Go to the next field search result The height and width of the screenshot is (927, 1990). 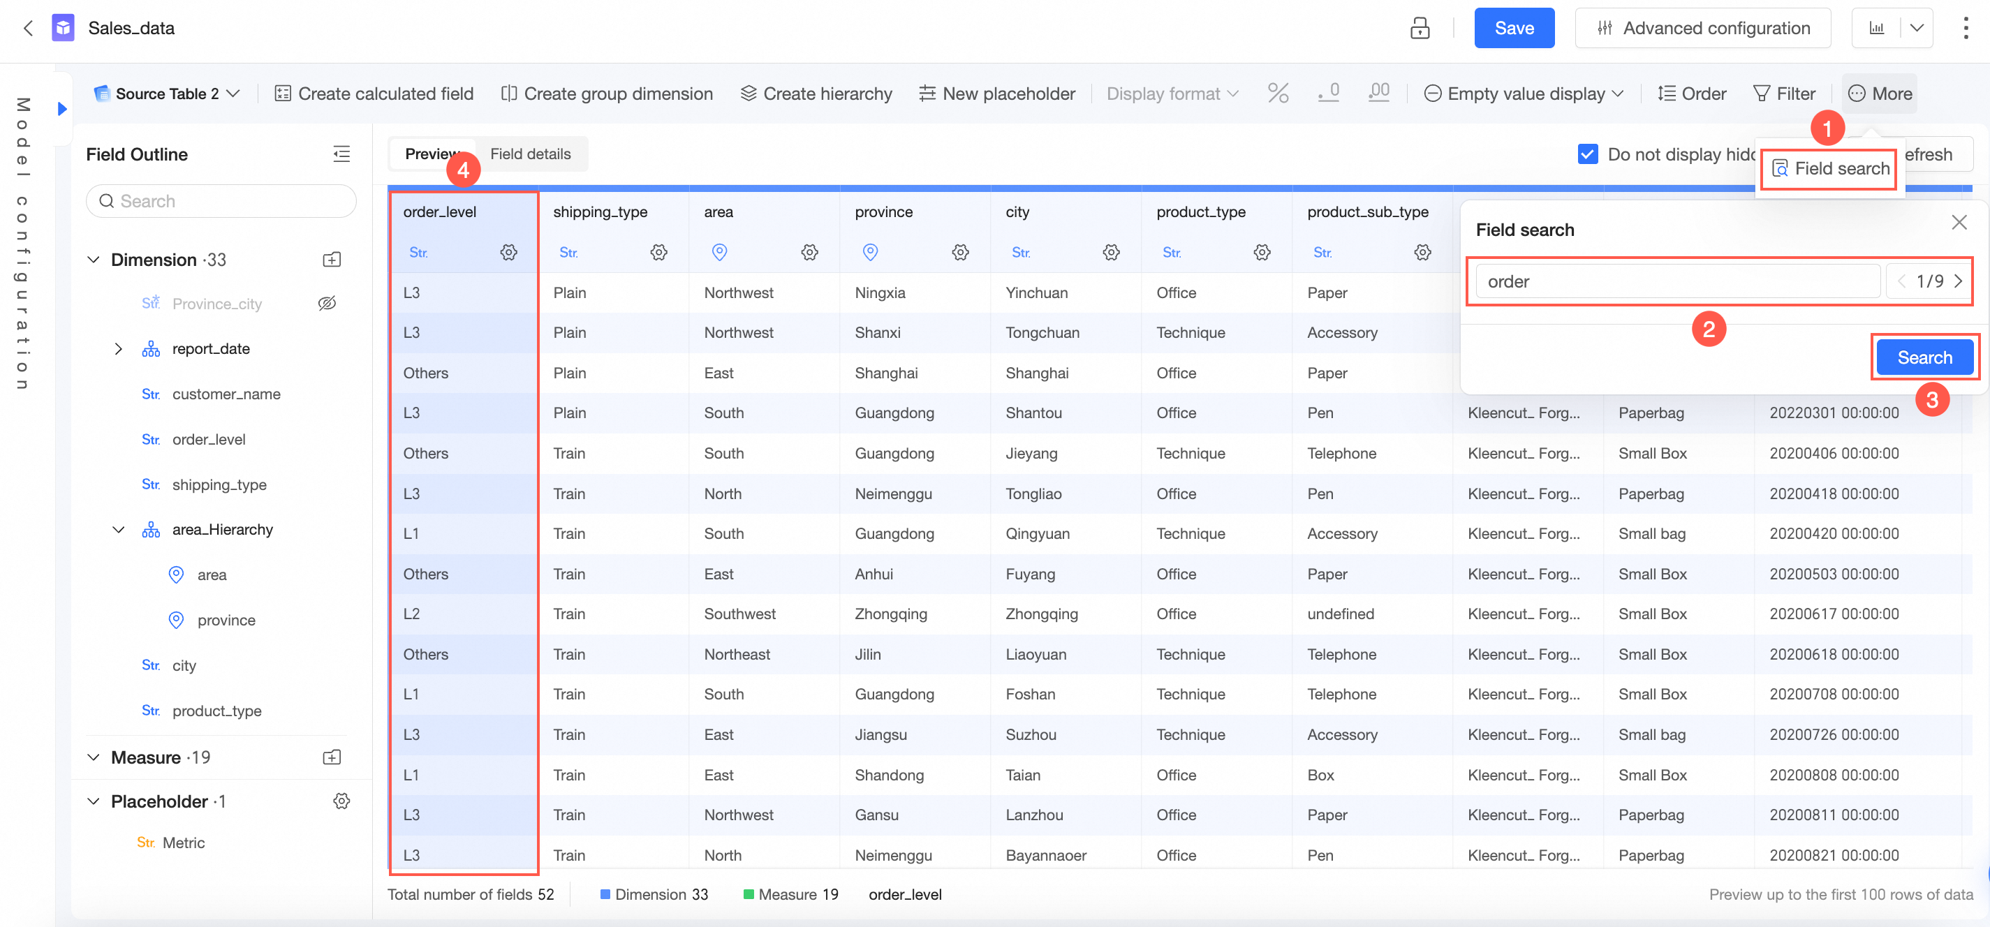tap(1958, 281)
